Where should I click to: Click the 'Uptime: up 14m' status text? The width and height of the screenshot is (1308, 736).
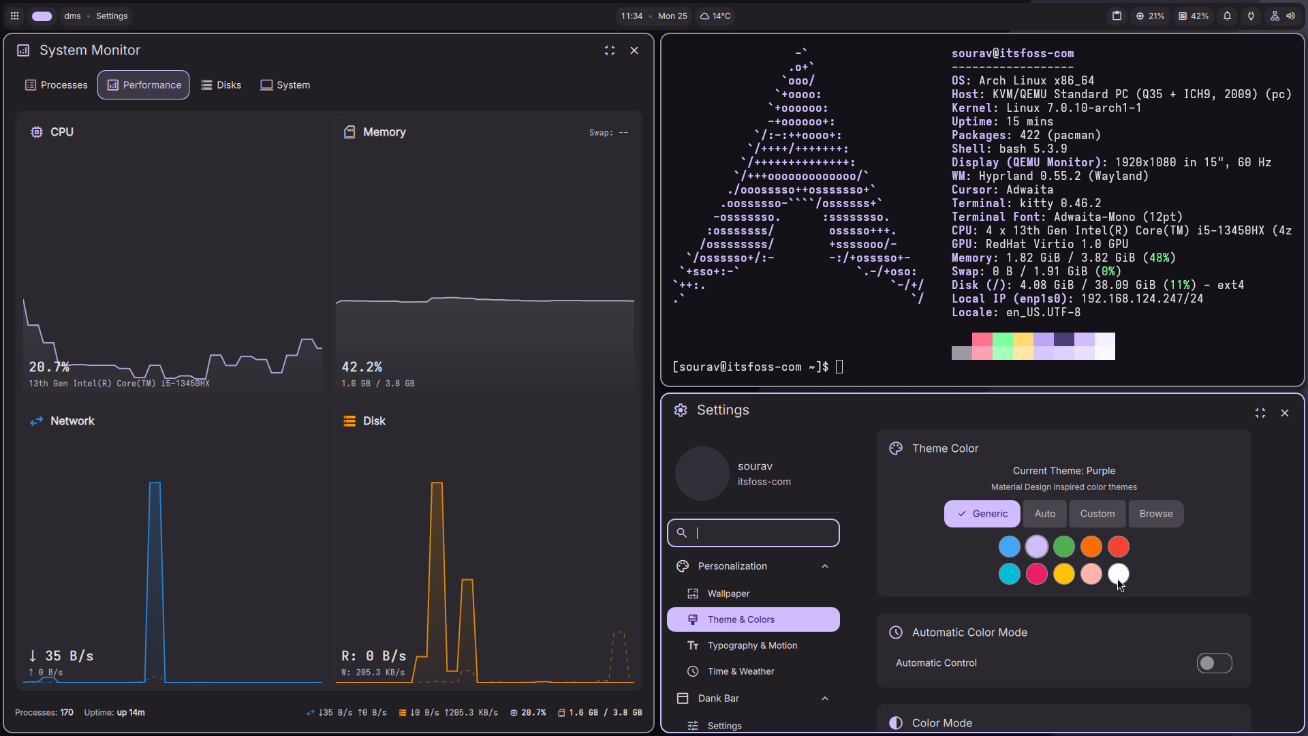114,713
